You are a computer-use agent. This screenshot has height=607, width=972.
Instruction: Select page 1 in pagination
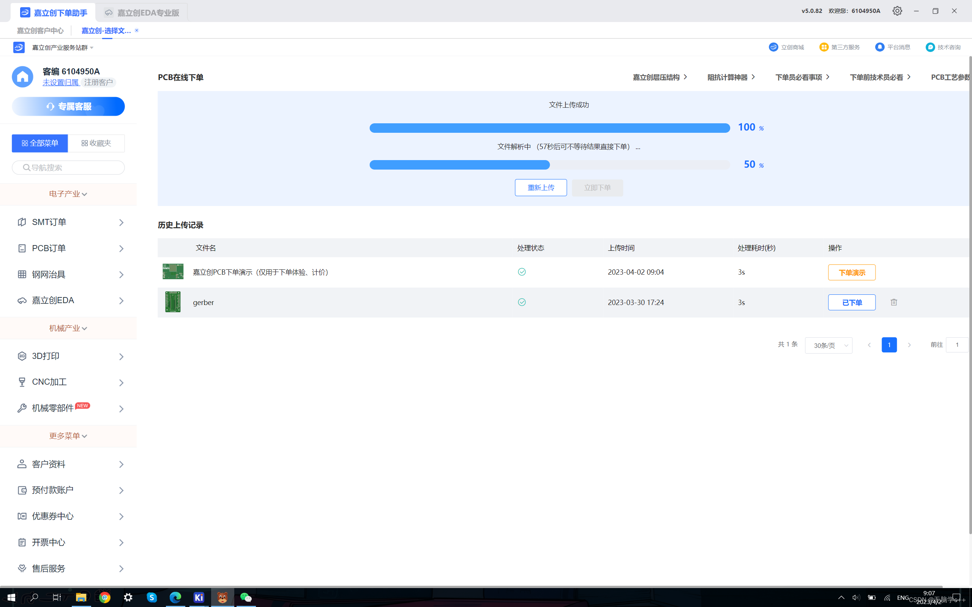pos(889,345)
